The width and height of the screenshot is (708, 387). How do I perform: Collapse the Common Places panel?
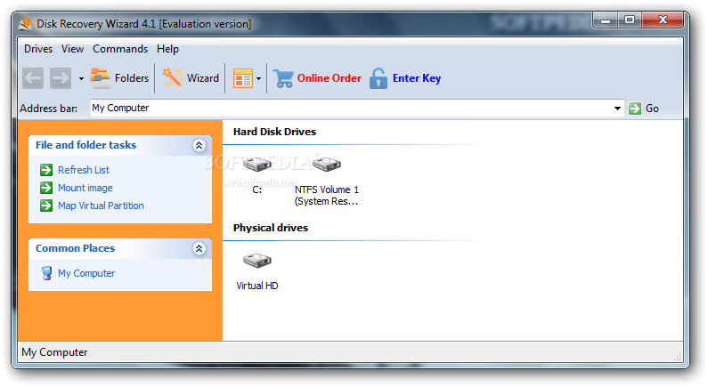point(199,249)
